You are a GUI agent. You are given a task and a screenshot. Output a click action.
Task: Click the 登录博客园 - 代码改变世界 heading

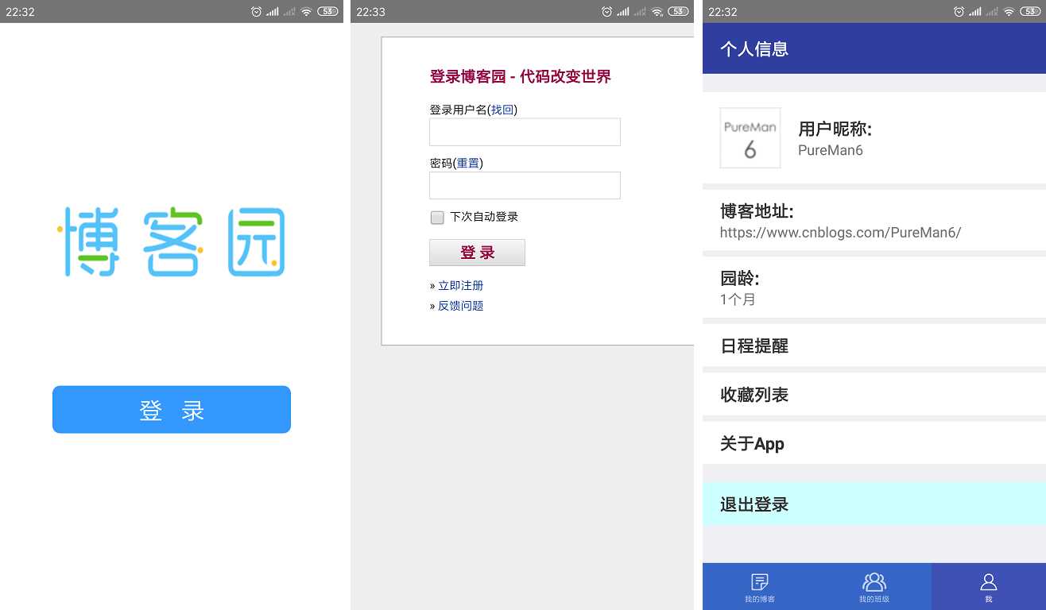521,77
